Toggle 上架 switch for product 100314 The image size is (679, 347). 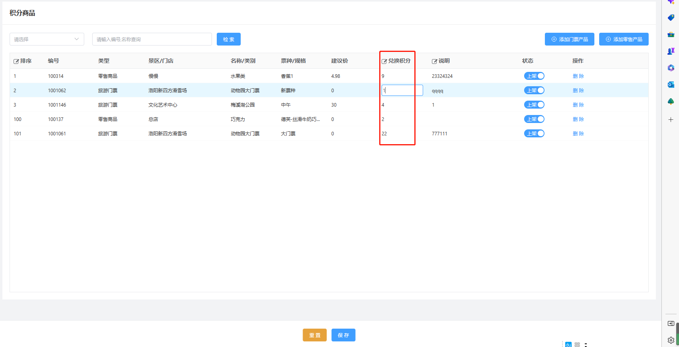click(x=534, y=76)
